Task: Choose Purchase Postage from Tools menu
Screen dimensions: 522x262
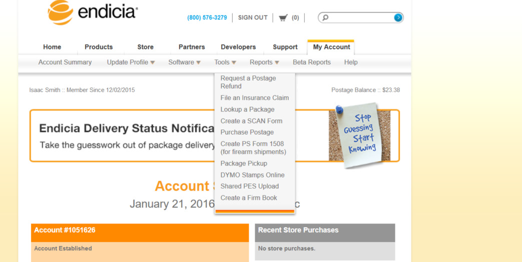Action: pos(247,132)
